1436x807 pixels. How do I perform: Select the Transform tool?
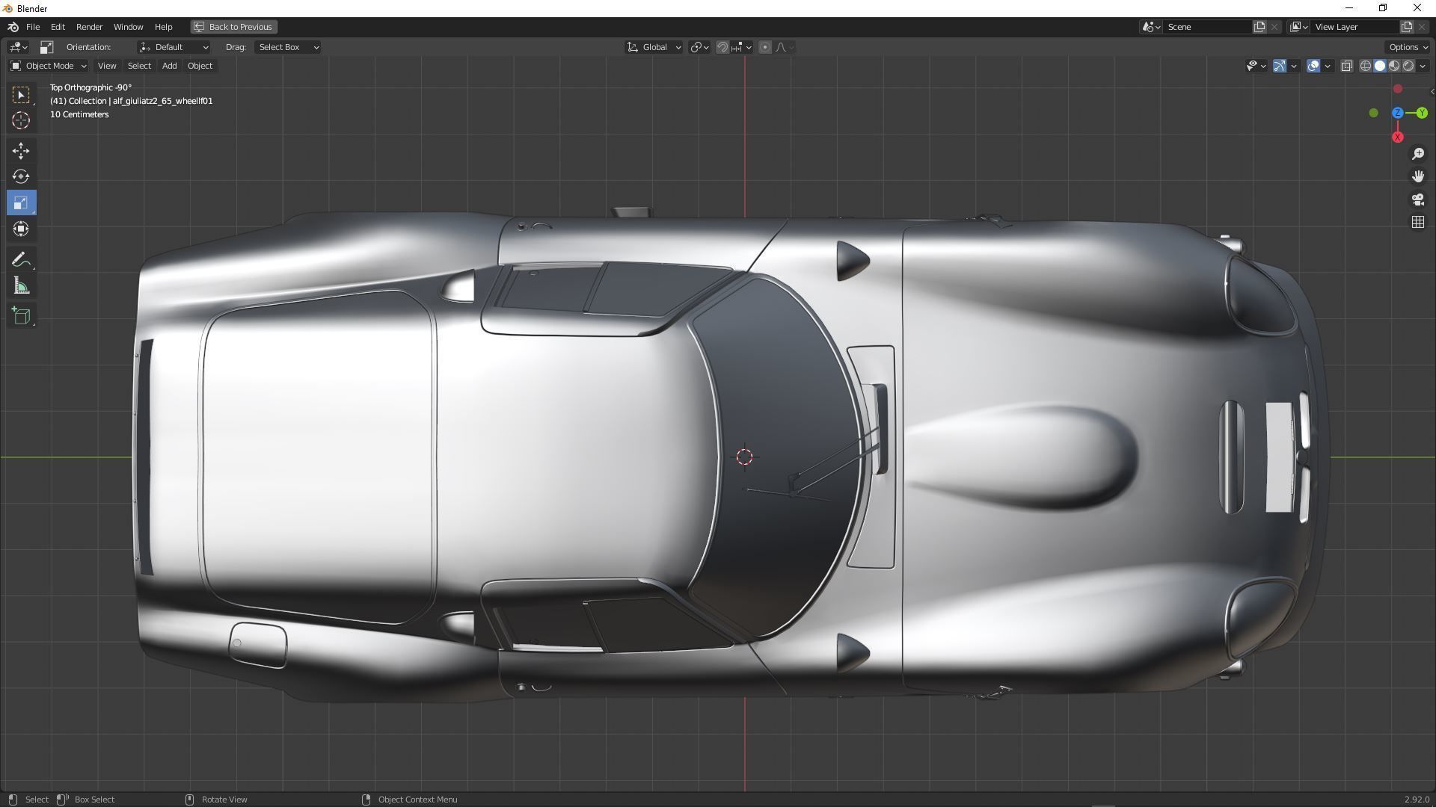pos(21,229)
